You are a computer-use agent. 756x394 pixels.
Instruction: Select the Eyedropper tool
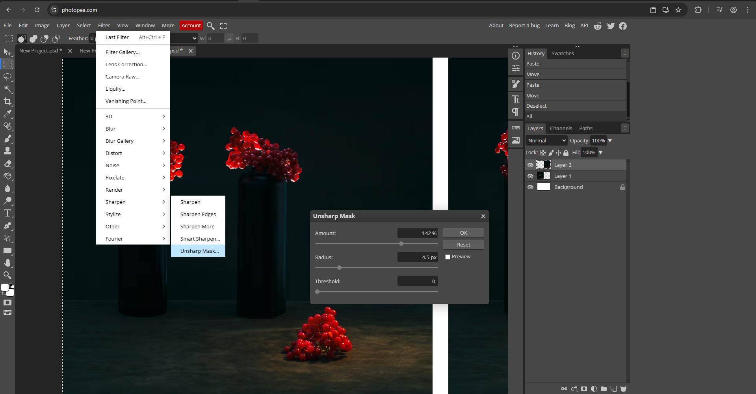[x=8, y=114]
